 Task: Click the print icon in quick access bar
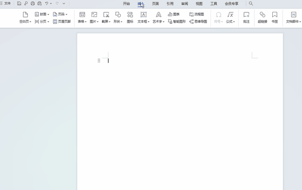coord(33,3)
